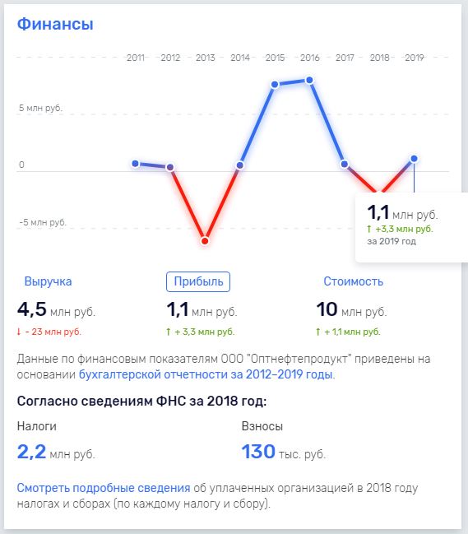The width and height of the screenshot is (468, 534).
Task: Click the 10 млн руб. cost value
Action: coord(351,309)
